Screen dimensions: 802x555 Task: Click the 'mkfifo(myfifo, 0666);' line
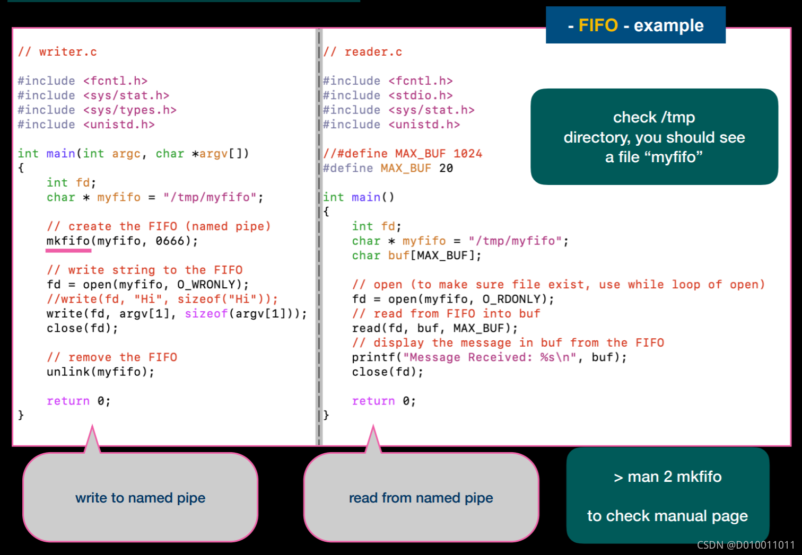coord(122,241)
